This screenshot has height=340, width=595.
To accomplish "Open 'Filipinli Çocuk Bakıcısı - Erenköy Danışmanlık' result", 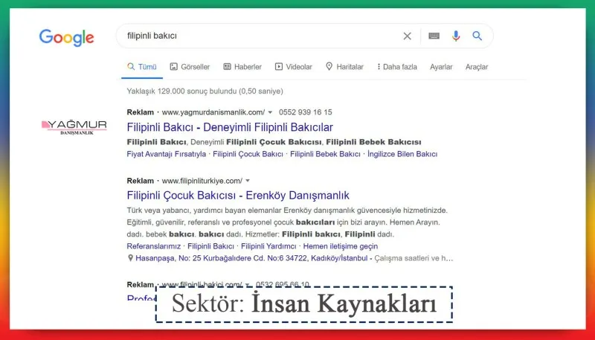I will pyautogui.click(x=238, y=196).
